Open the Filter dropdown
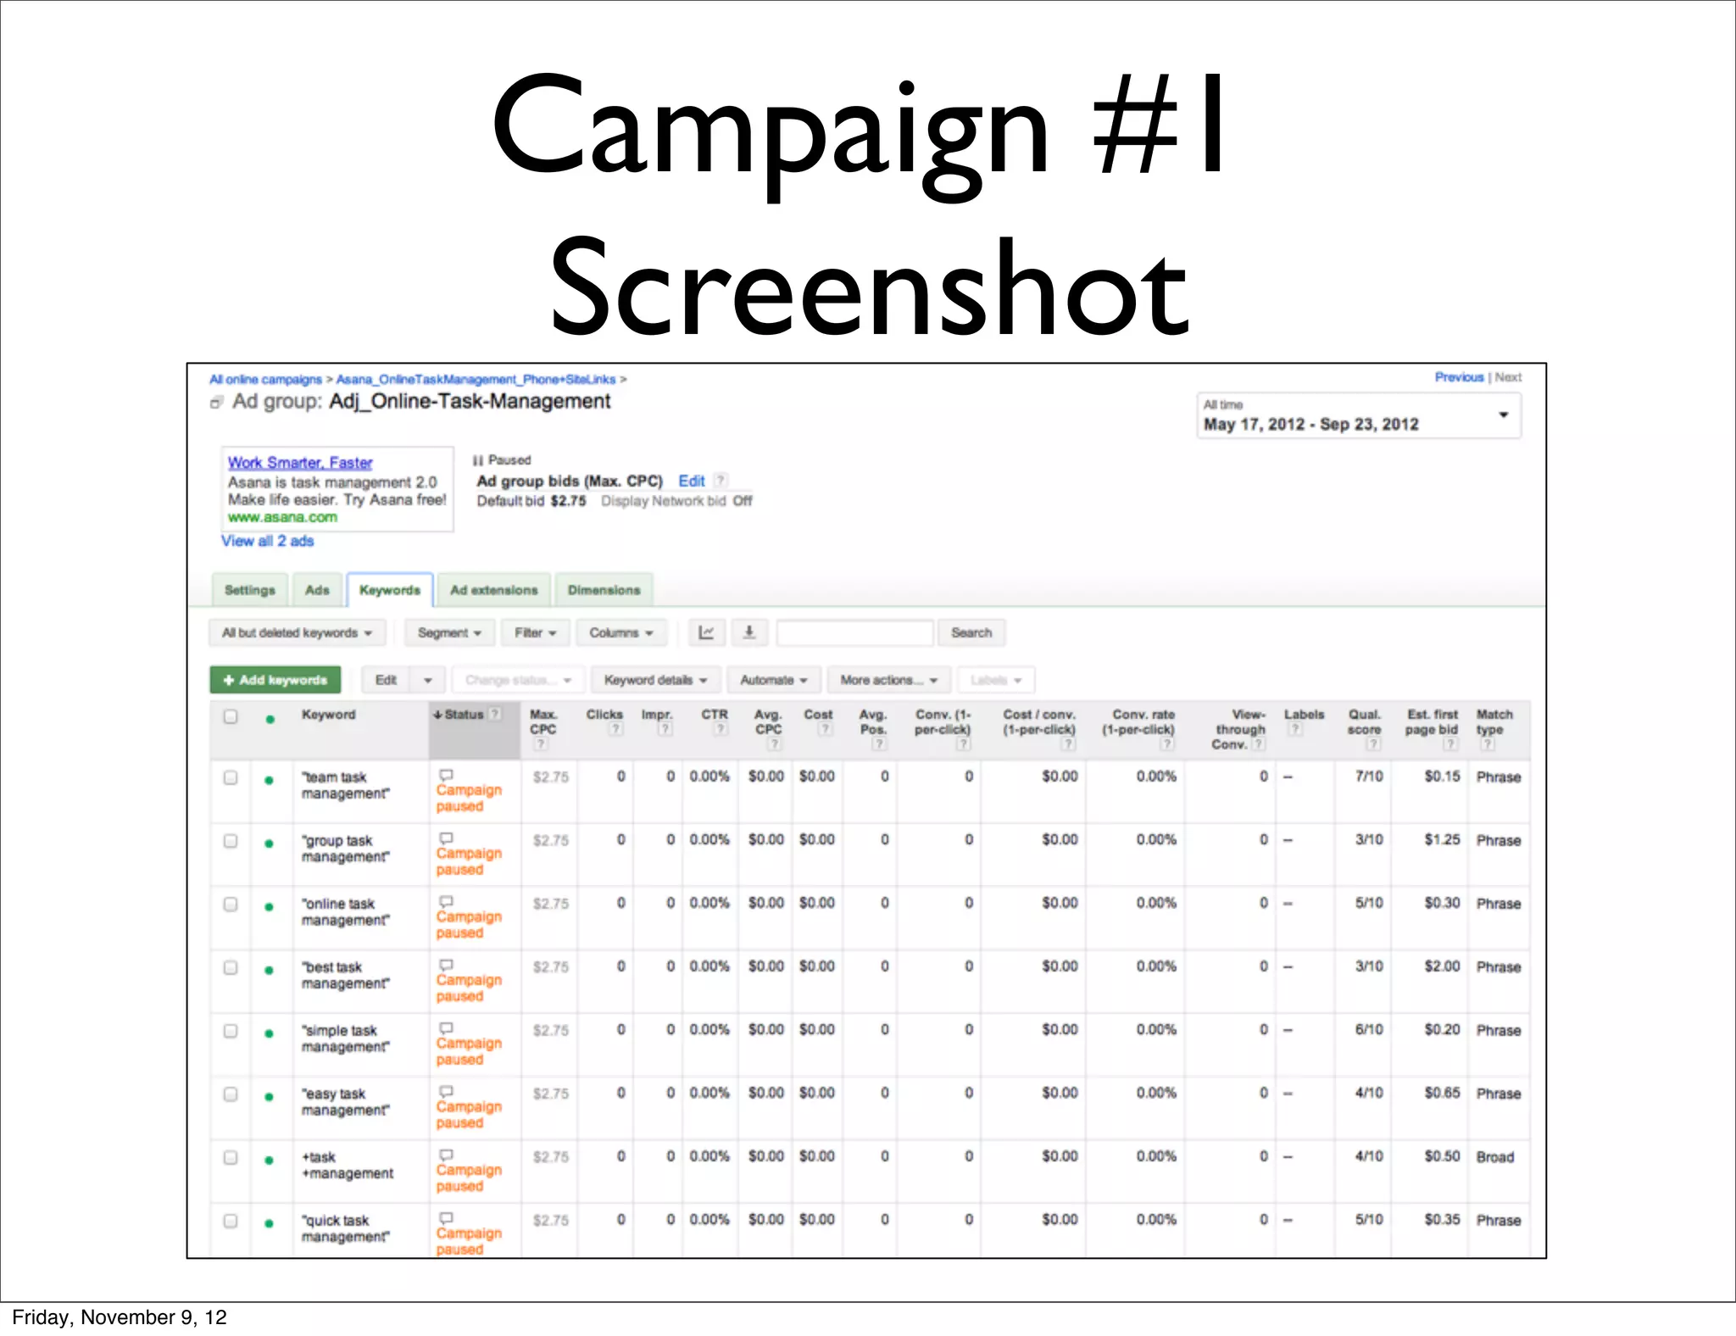This screenshot has width=1736, height=1336. pos(536,632)
